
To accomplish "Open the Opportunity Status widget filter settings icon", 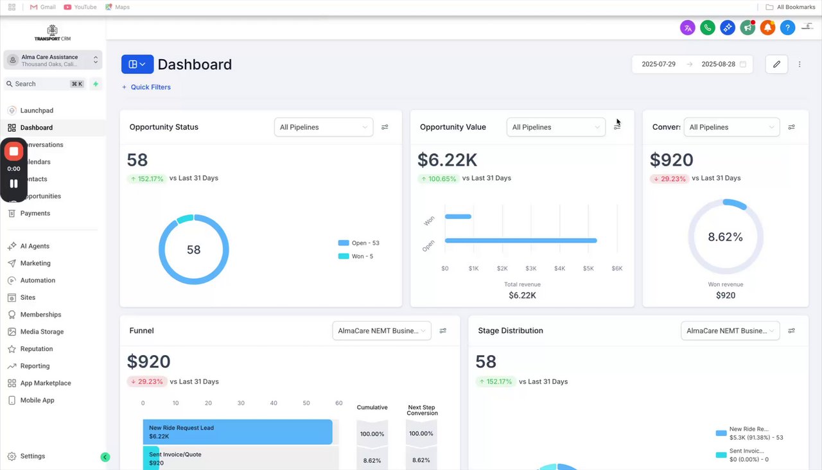I will [x=385, y=127].
